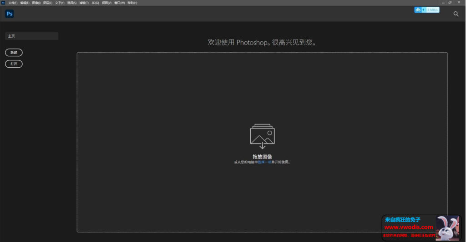Open the 选择(S) menu
The width and height of the screenshot is (466, 242).
pos(71,3)
